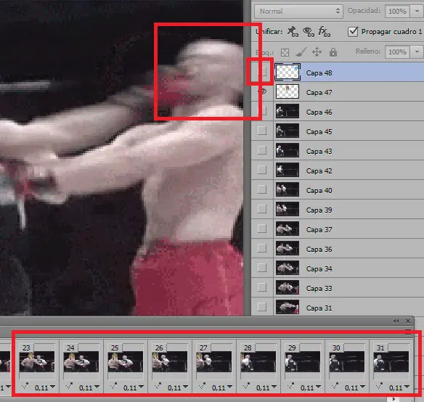The image size is (424, 402).
Task: Select layer Capa 42 by its name
Action: point(319,171)
